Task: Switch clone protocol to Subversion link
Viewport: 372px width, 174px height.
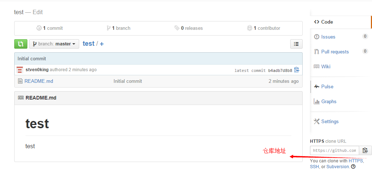Action: point(338,167)
